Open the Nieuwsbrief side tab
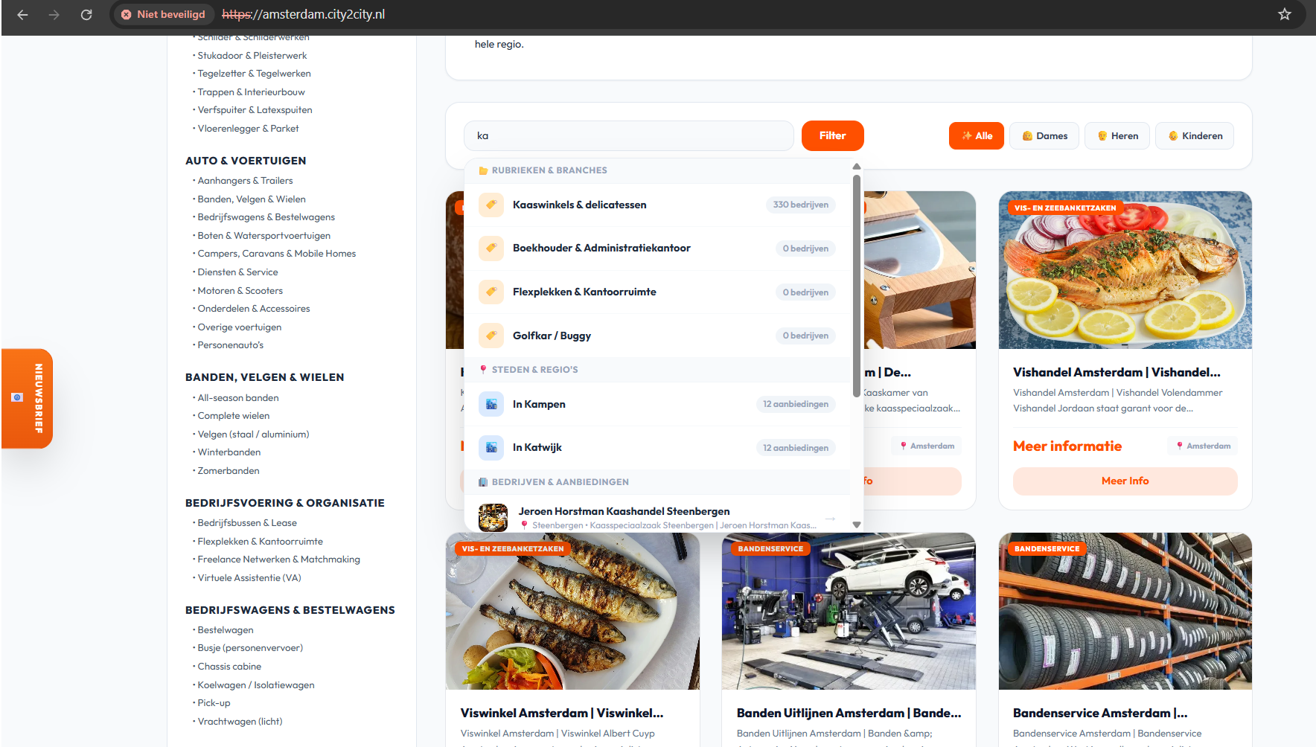1316x747 pixels. [28, 398]
